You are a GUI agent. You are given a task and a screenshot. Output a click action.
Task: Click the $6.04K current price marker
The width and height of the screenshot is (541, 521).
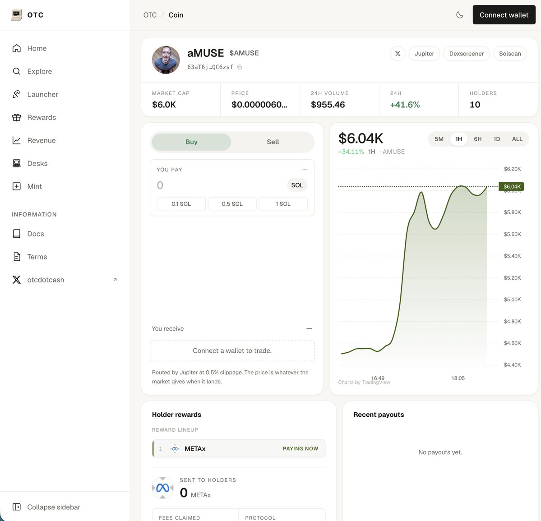click(x=511, y=186)
